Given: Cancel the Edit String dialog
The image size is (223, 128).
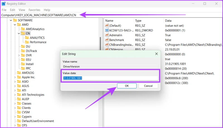Looking at the screenshot, I should pos(148,86).
